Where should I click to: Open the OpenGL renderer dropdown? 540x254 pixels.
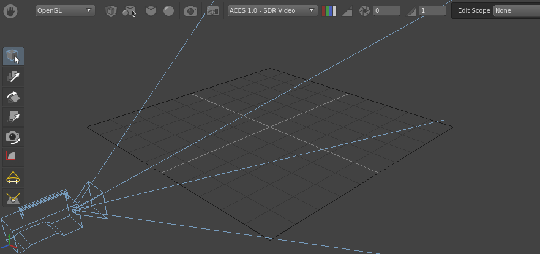tap(65, 10)
